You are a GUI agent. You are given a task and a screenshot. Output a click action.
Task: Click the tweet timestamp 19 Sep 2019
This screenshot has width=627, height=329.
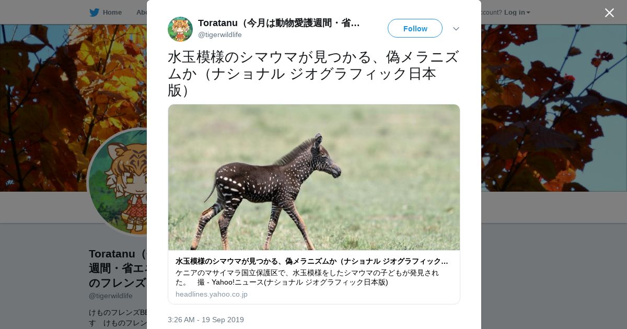pyautogui.click(x=206, y=320)
